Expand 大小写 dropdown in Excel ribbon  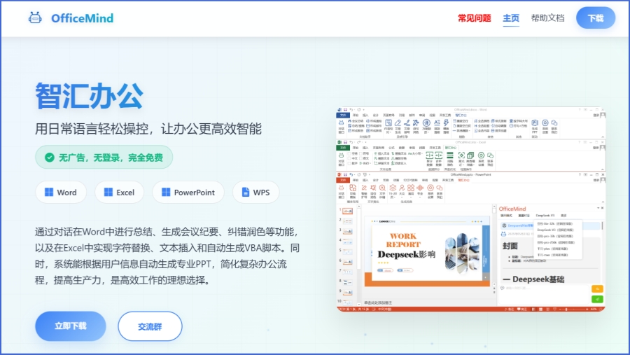point(415,153)
